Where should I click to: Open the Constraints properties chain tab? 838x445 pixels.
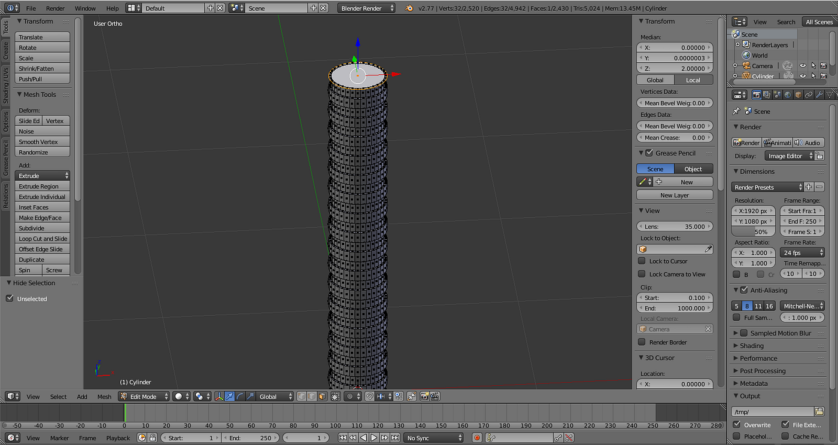coord(809,95)
